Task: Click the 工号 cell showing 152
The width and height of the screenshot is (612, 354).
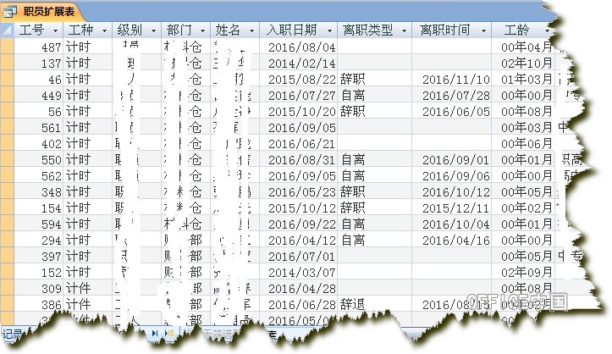Action: click(38, 273)
